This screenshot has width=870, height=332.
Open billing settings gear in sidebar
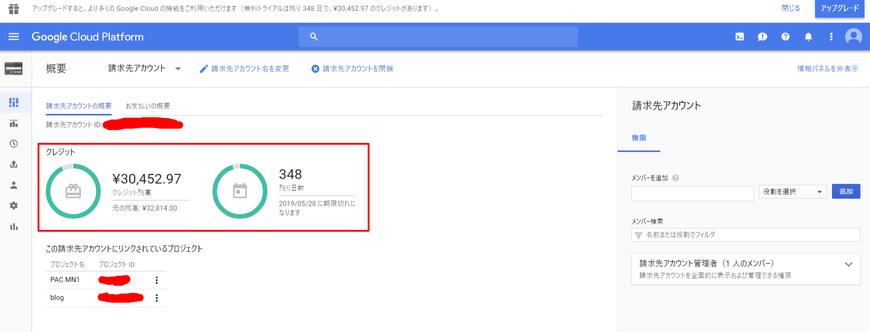click(x=14, y=206)
